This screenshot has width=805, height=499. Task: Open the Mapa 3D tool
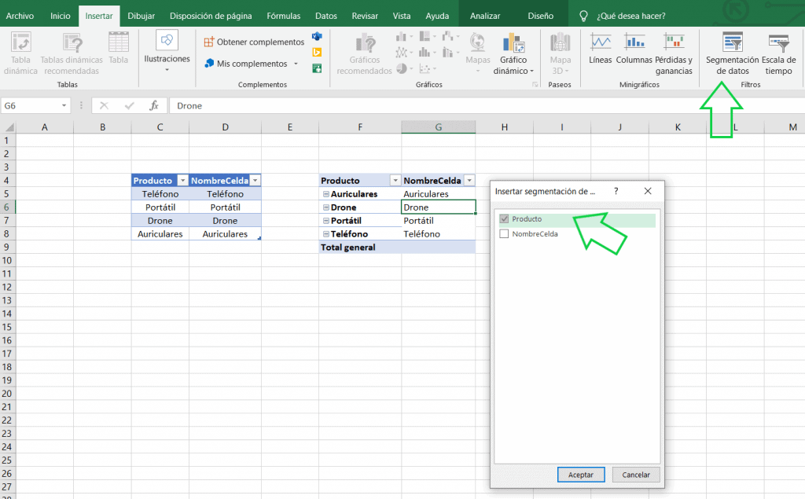click(x=560, y=53)
